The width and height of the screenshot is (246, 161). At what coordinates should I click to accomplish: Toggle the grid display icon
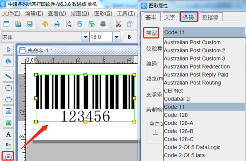pos(103,24)
